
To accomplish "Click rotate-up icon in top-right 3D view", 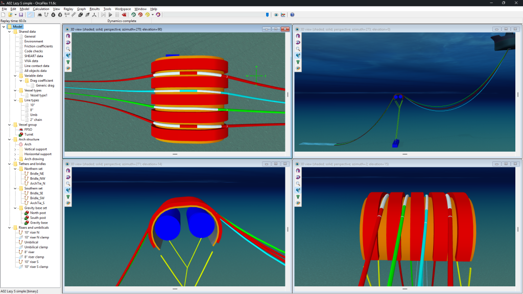I will pos(298,36).
